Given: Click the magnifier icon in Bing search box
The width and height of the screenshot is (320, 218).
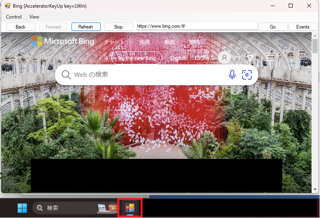Looking at the screenshot, I should pyautogui.click(x=66, y=75).
